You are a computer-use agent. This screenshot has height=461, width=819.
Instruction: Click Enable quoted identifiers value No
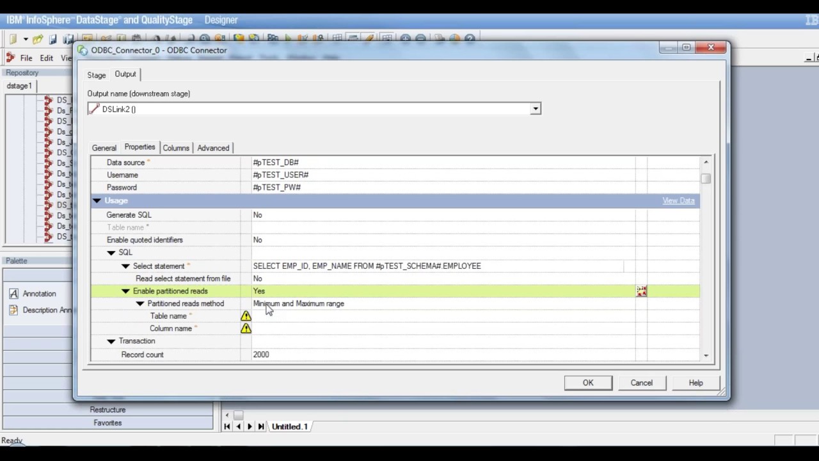coord(257,240)
